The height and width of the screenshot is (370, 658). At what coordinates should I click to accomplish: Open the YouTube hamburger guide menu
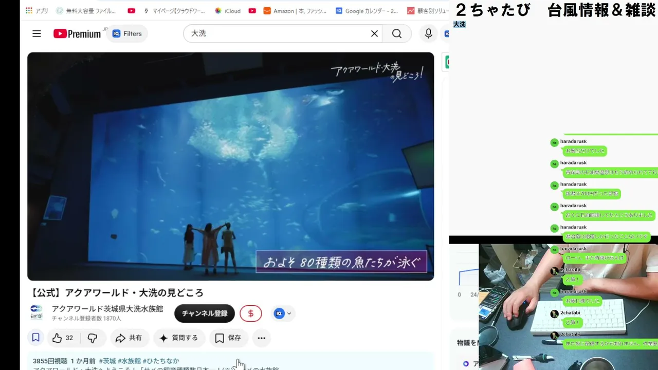(36, 34)
